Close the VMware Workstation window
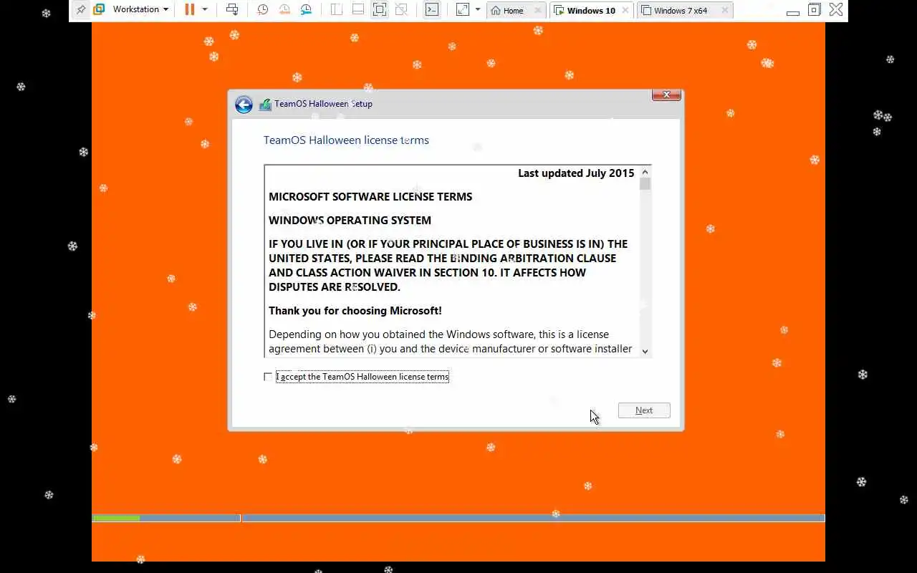 point(835,9)
